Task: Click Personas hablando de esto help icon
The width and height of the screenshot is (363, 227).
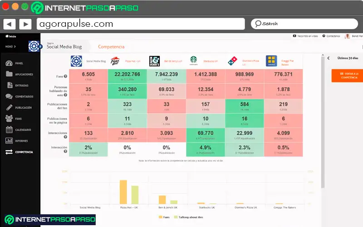Action: [x=65, y=95]
